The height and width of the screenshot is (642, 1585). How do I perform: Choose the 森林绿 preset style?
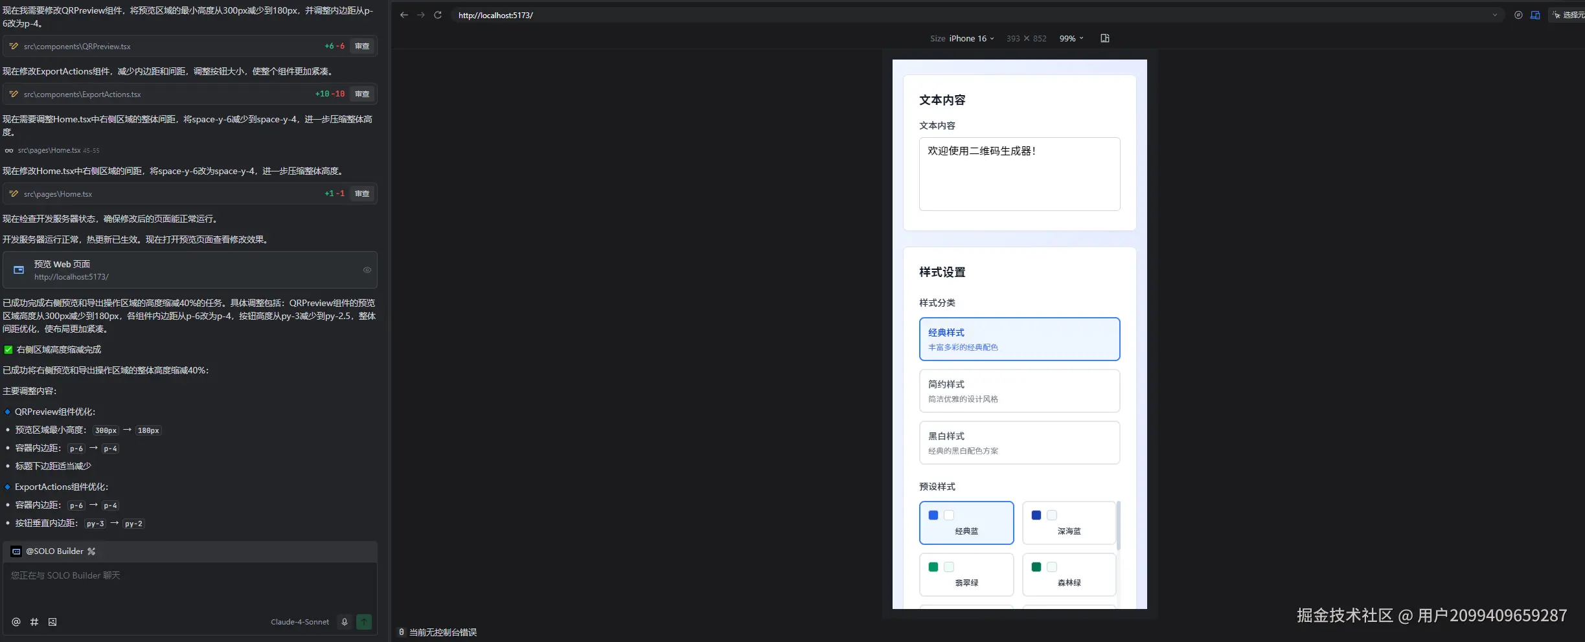tap(1069, 575)
